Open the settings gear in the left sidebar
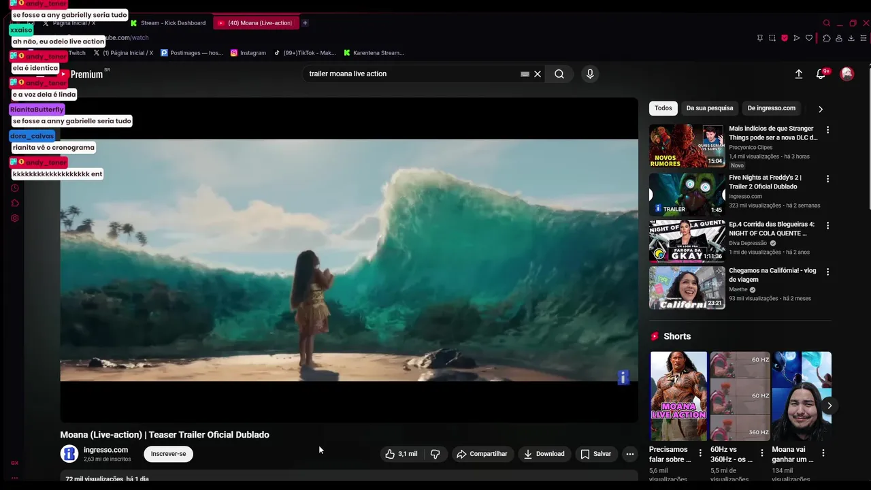This screenshot has width=871, height=490. [15, 218]
